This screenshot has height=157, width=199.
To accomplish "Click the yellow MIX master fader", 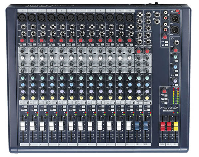I will (x=176, y=126).
